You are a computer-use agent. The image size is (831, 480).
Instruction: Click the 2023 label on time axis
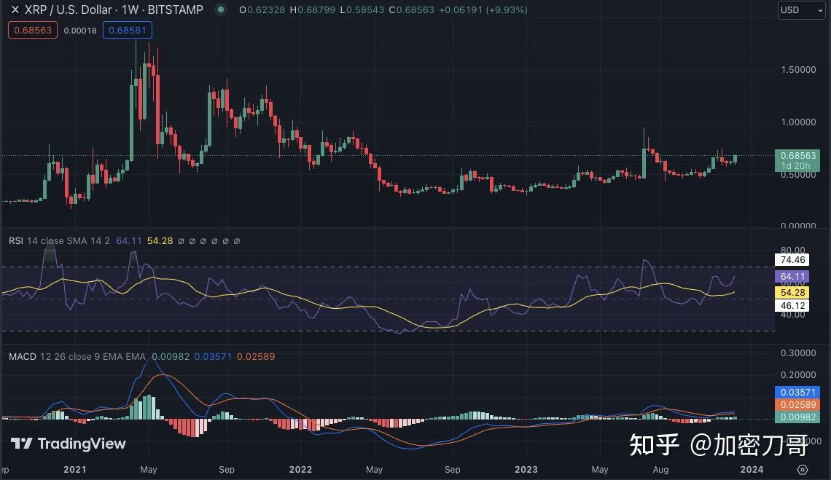(x=525, y=470)
